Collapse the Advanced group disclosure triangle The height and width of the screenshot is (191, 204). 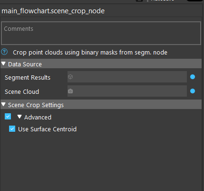[x=19, y=117]
